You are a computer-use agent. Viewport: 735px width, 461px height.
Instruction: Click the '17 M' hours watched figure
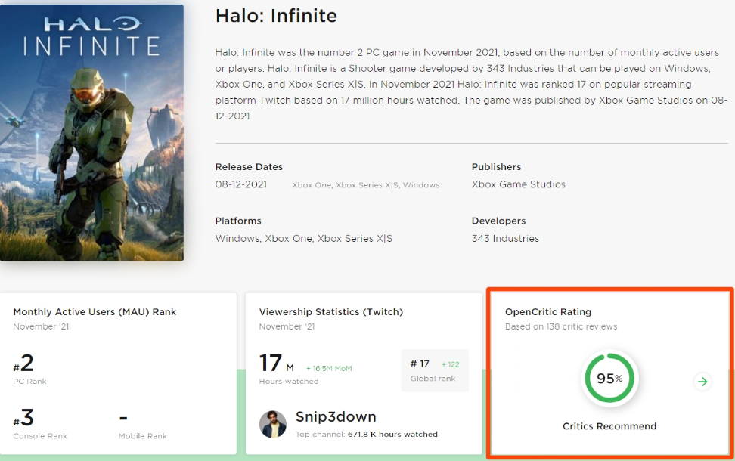pyautogui.click(x=277, y=364)
